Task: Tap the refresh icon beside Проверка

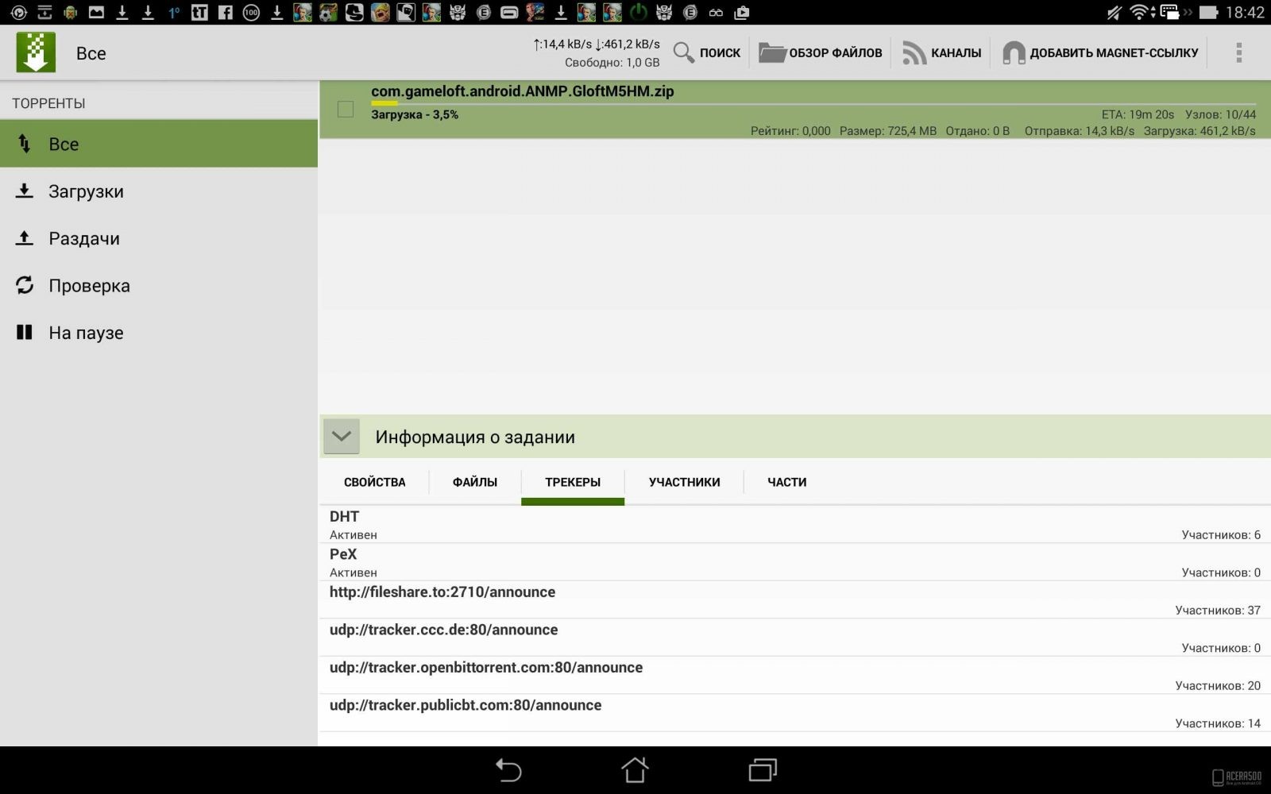Action: pos(25,285)
